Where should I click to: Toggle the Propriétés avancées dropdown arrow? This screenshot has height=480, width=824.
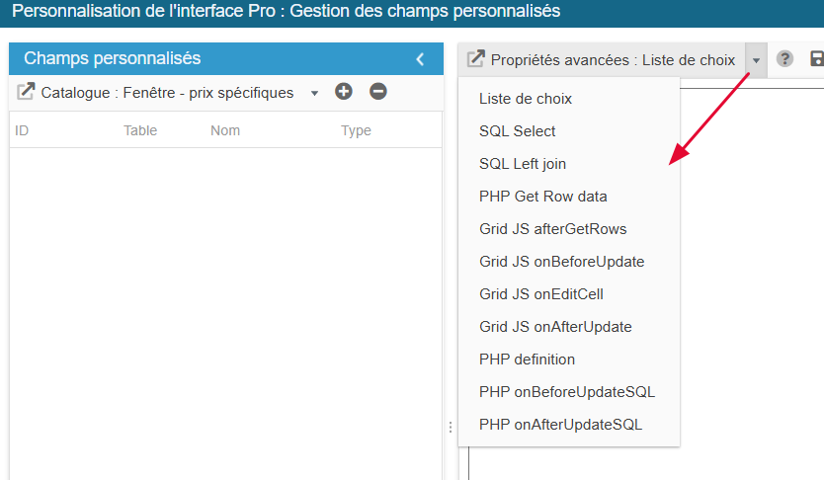coord(756,60)
